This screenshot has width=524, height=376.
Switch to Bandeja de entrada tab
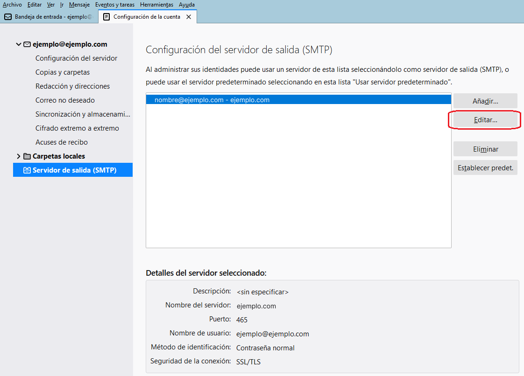coord(49,17)
